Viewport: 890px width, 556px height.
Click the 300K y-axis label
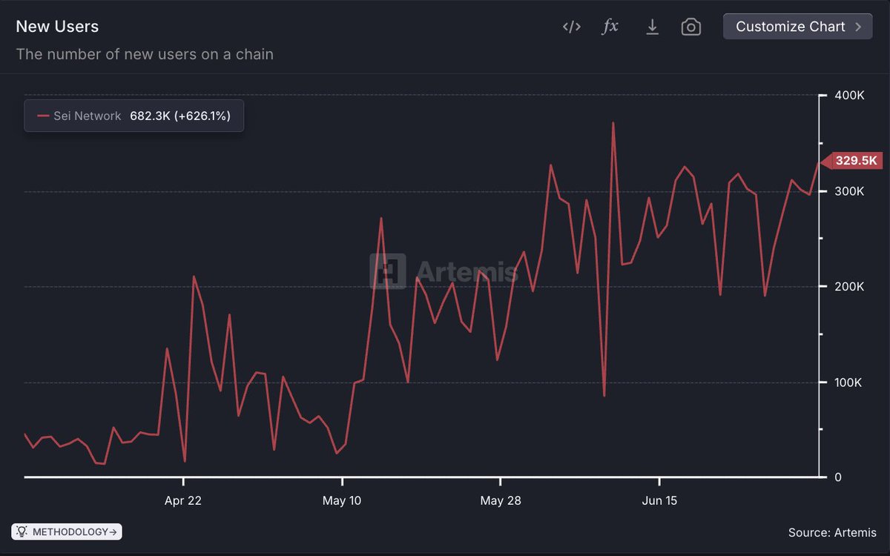(x=850, y=191)
